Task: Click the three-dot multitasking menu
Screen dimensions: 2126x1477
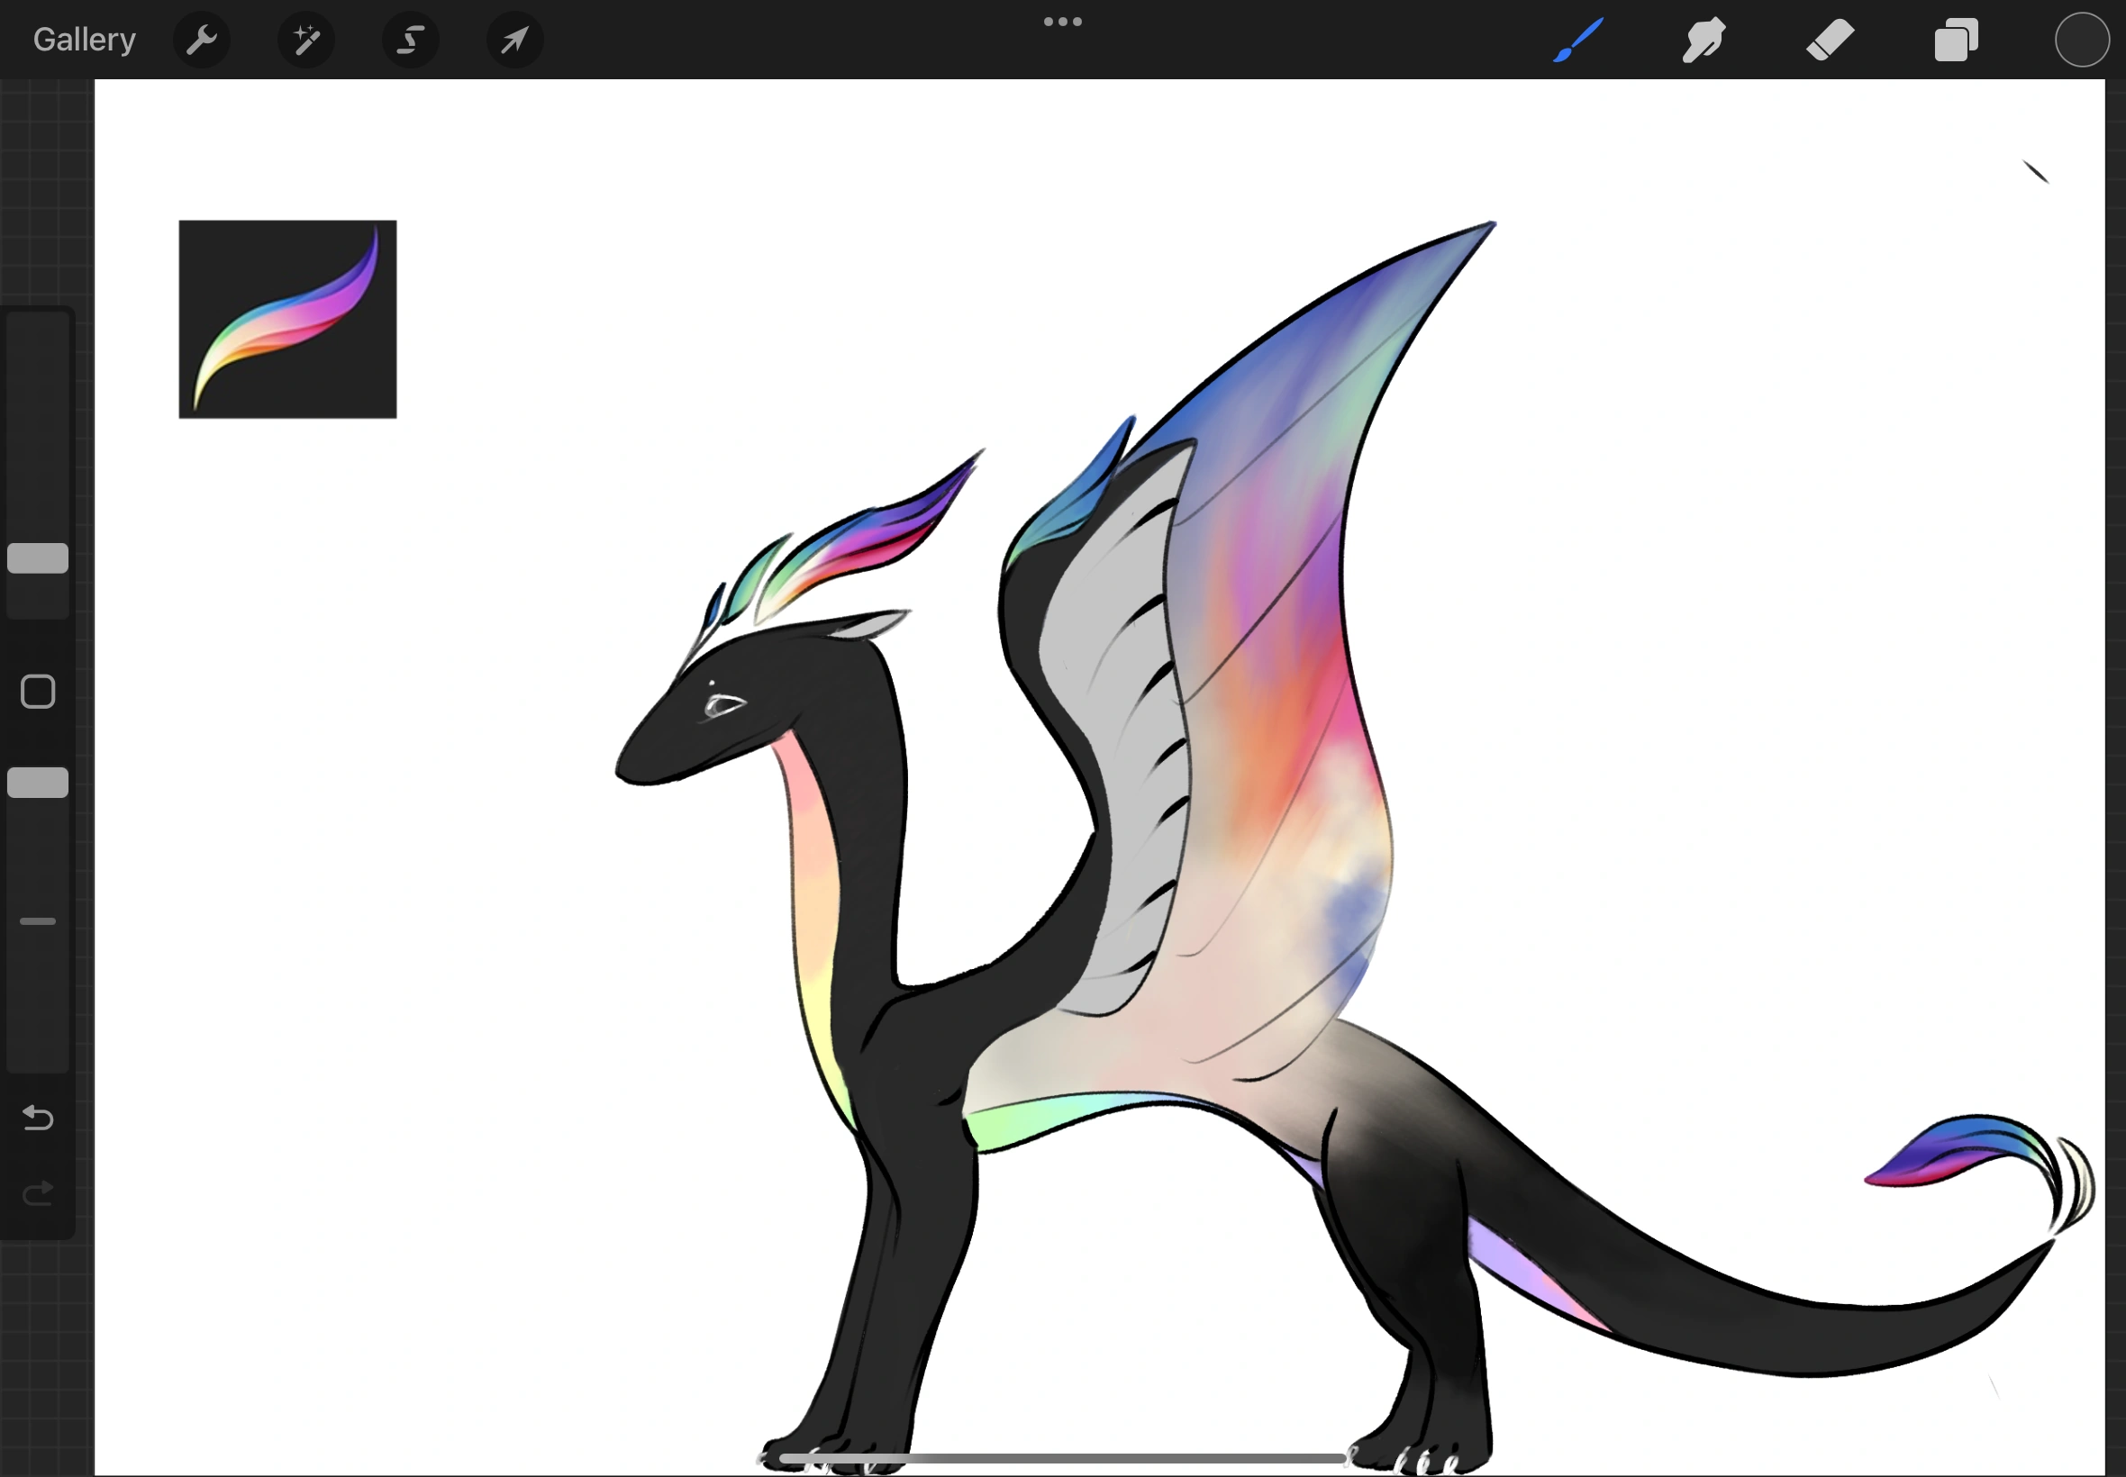Action: (x=1062, y=22)
